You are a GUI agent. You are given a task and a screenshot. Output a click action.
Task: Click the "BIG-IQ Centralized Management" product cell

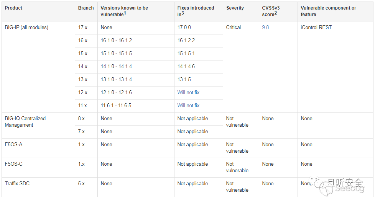pos(25,122)
